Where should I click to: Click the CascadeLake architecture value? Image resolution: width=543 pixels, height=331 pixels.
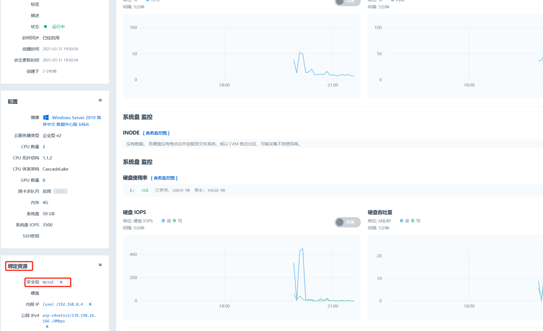point(55,169)
